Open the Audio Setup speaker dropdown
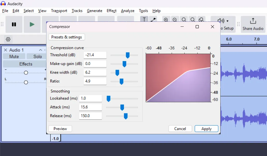 point(223,21)
